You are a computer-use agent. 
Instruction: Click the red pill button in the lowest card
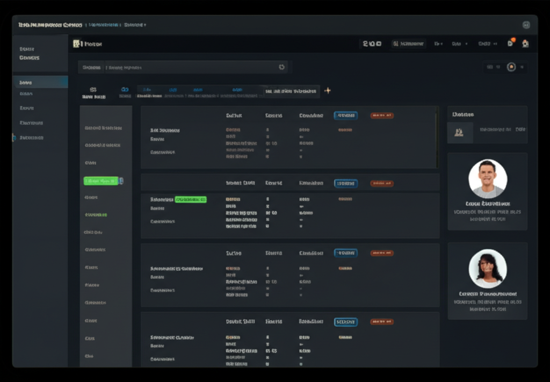click(x=382, y=322)
